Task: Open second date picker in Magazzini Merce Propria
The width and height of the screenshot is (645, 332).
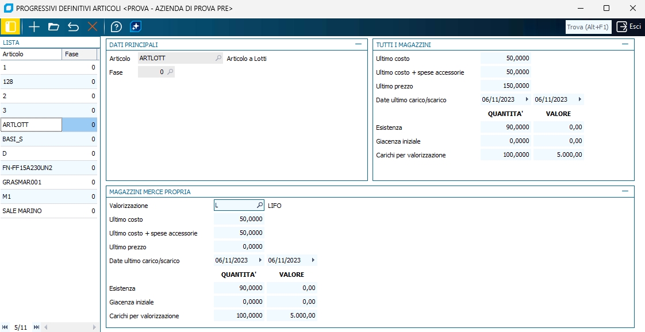Action: [x=313, y=260]
